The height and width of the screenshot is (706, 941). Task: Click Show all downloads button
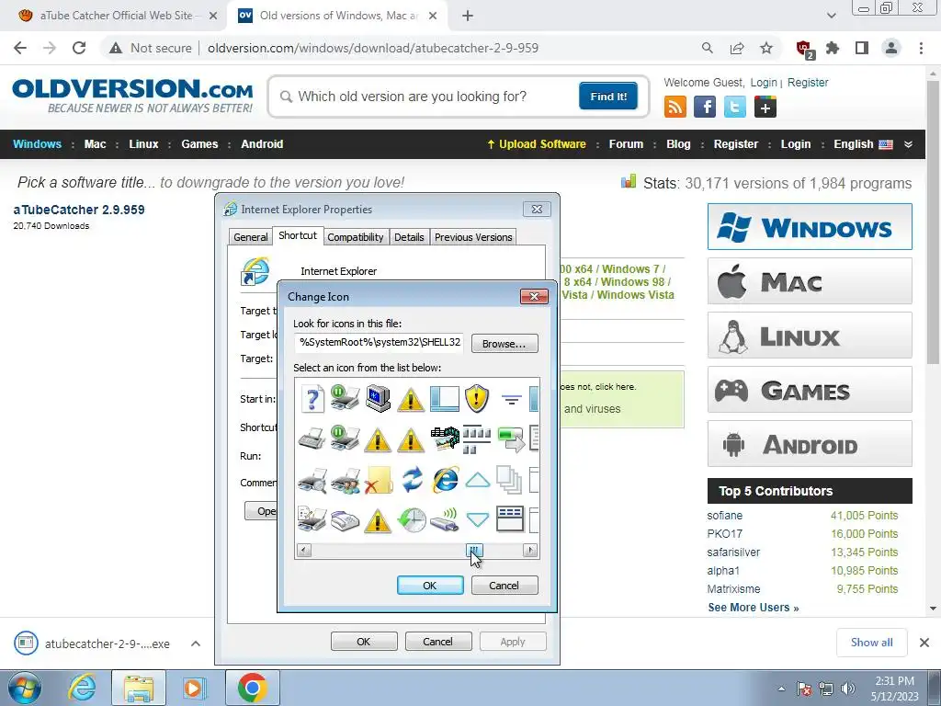(x=871, y=643)
